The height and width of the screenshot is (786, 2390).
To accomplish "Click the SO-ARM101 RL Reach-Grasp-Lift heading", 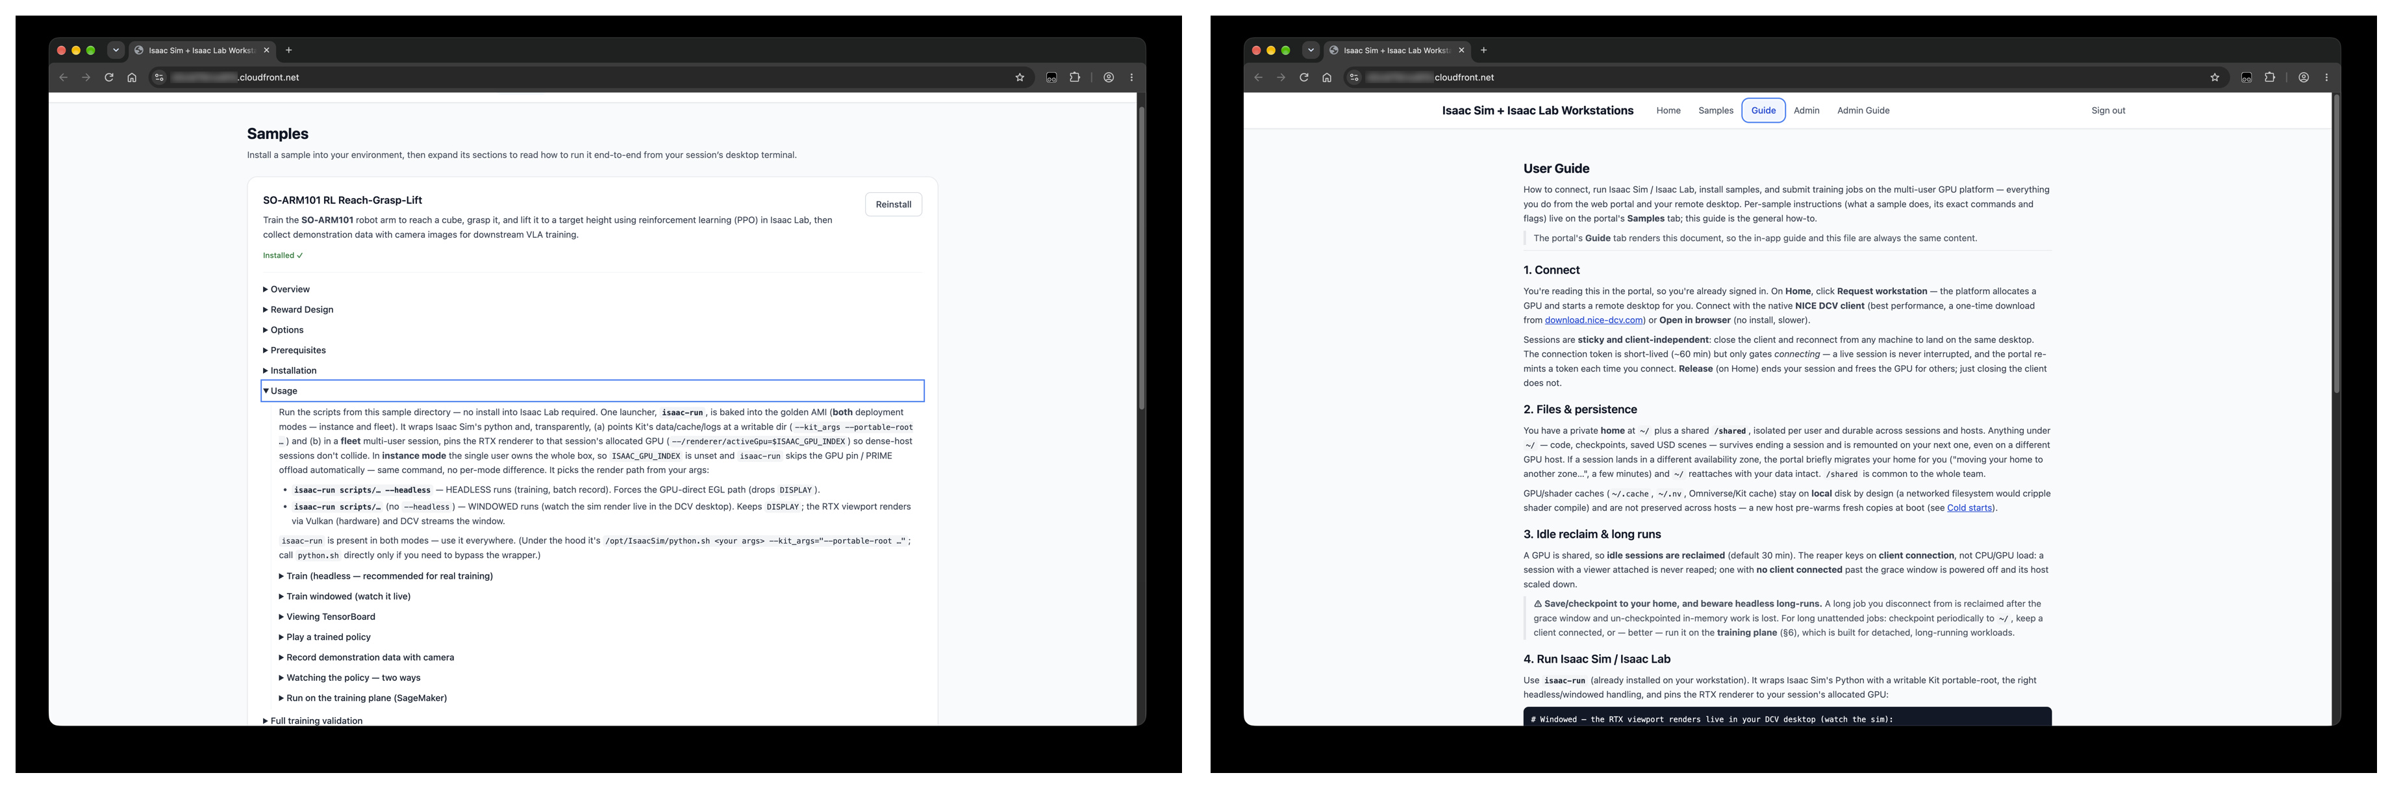I will (x=342, y=201).
